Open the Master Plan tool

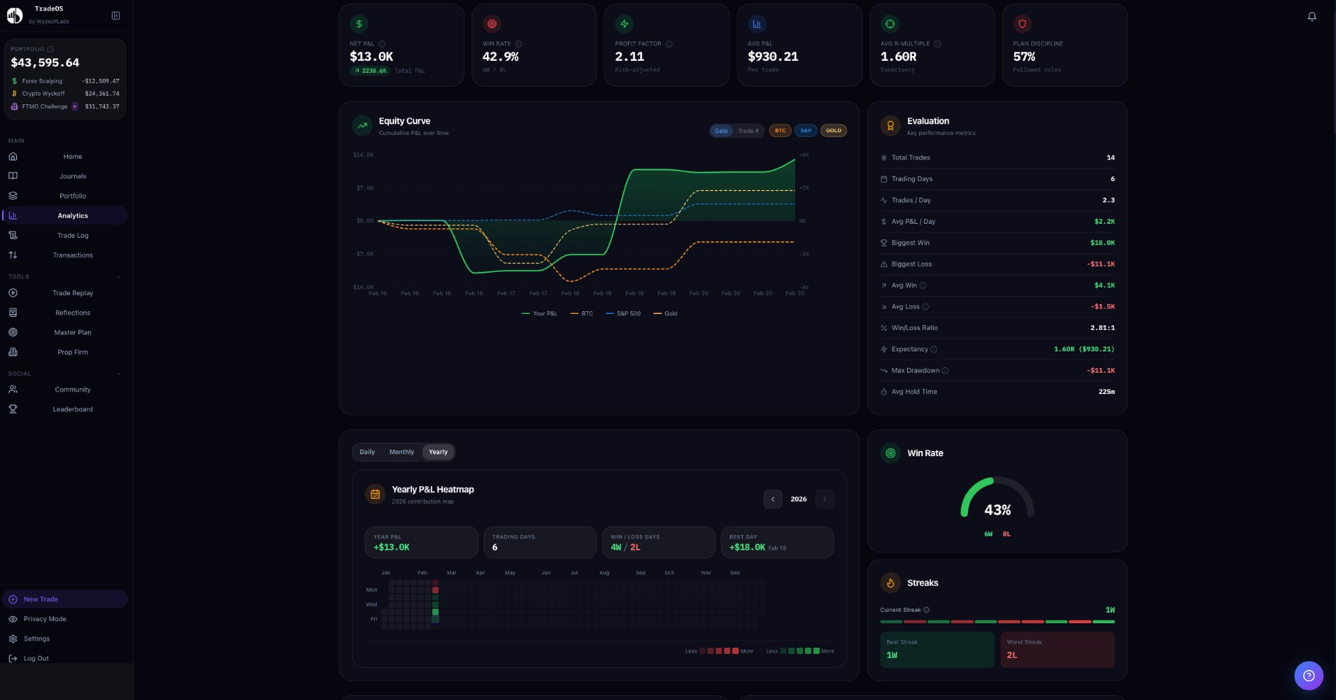click(72, 332)
